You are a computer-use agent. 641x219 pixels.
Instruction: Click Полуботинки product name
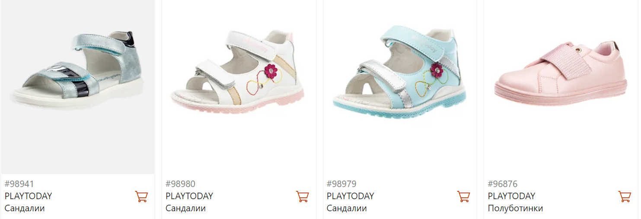point(516,209)
